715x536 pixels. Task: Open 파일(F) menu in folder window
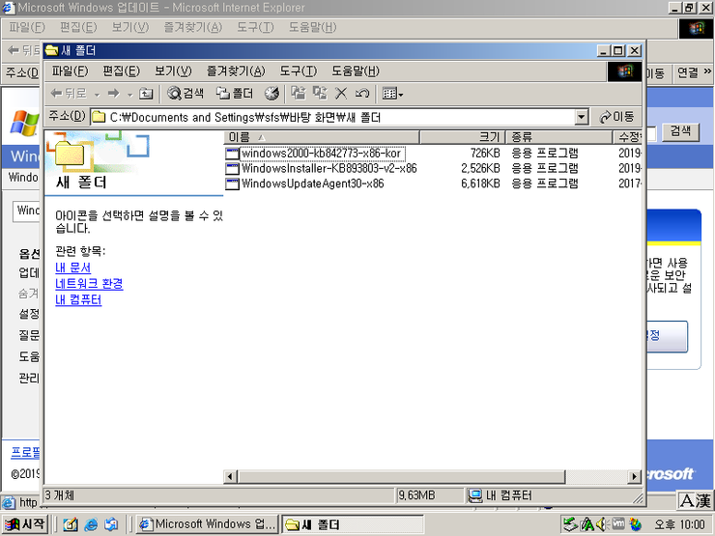click(x=70, y=71)
